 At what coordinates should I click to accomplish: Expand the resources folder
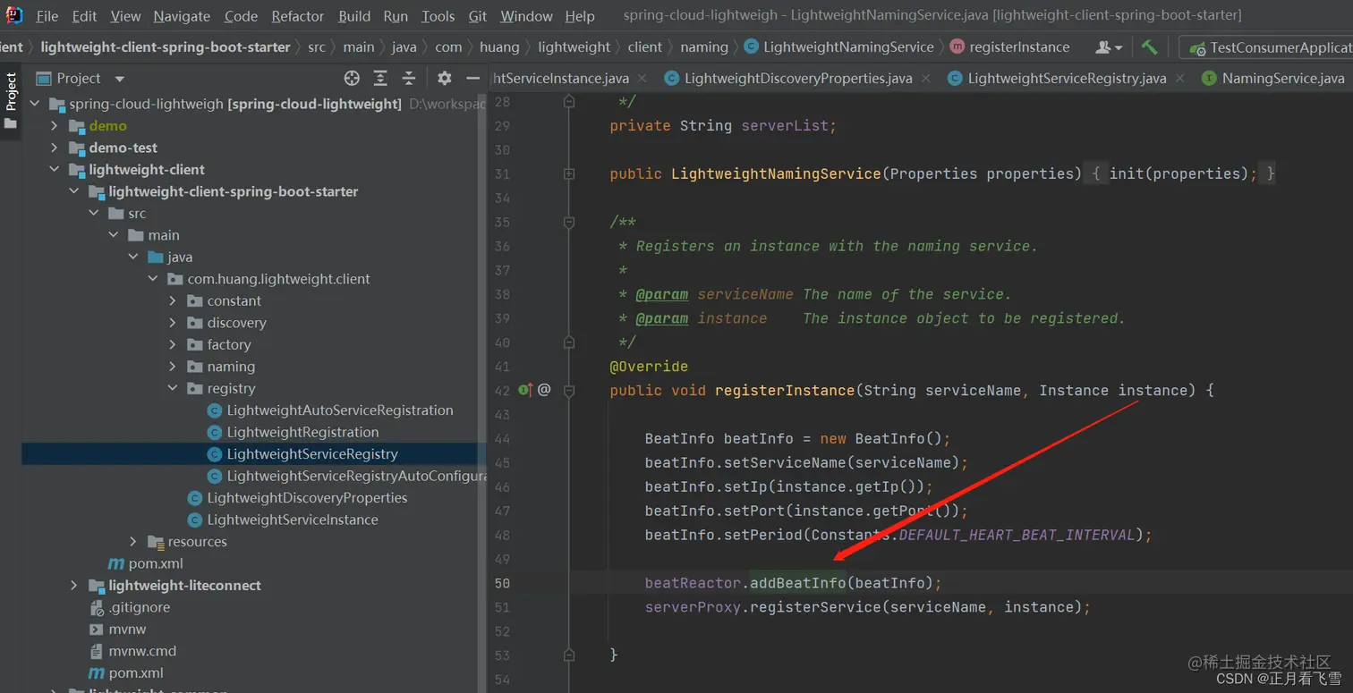[x=133, y=542]
